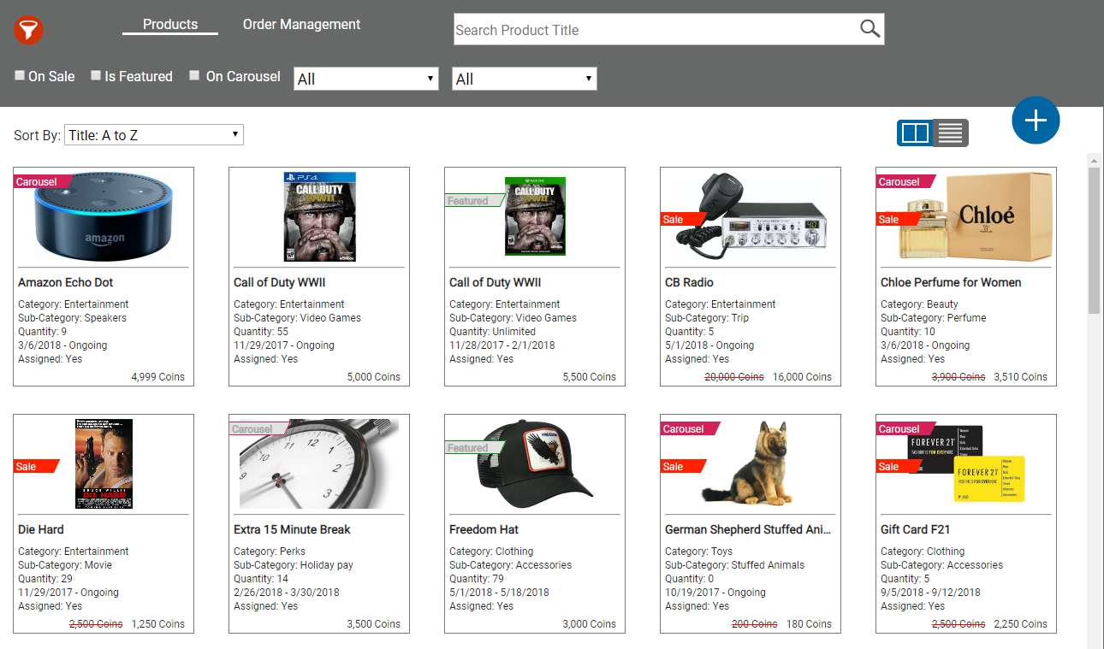Open the Freedom Hat cap image
Screen dimensions: 1104x649
coord(535,464)
